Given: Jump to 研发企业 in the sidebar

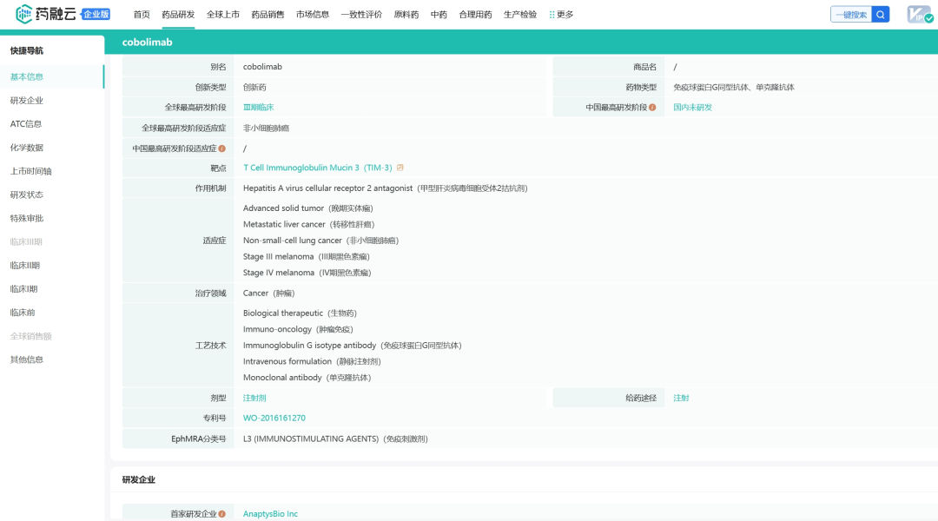Looking at the screenshot, I should click(27, 101).
